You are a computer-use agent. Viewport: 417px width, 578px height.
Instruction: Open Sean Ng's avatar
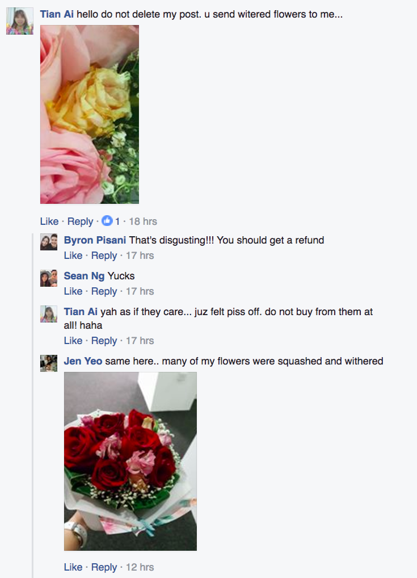pos(49,278)
